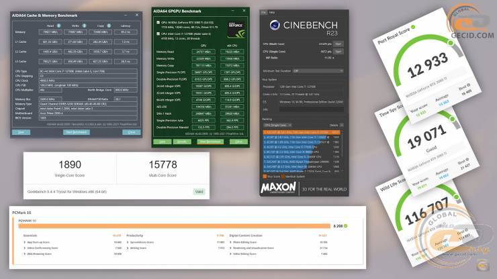Expand Video Editing Score row
This screenshot has height=279, width=497.
(x=230, y=254)
